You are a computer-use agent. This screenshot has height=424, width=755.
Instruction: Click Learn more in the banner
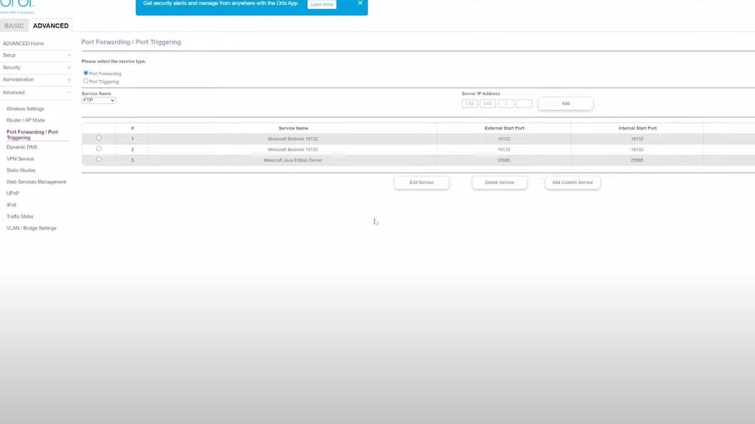322,4
